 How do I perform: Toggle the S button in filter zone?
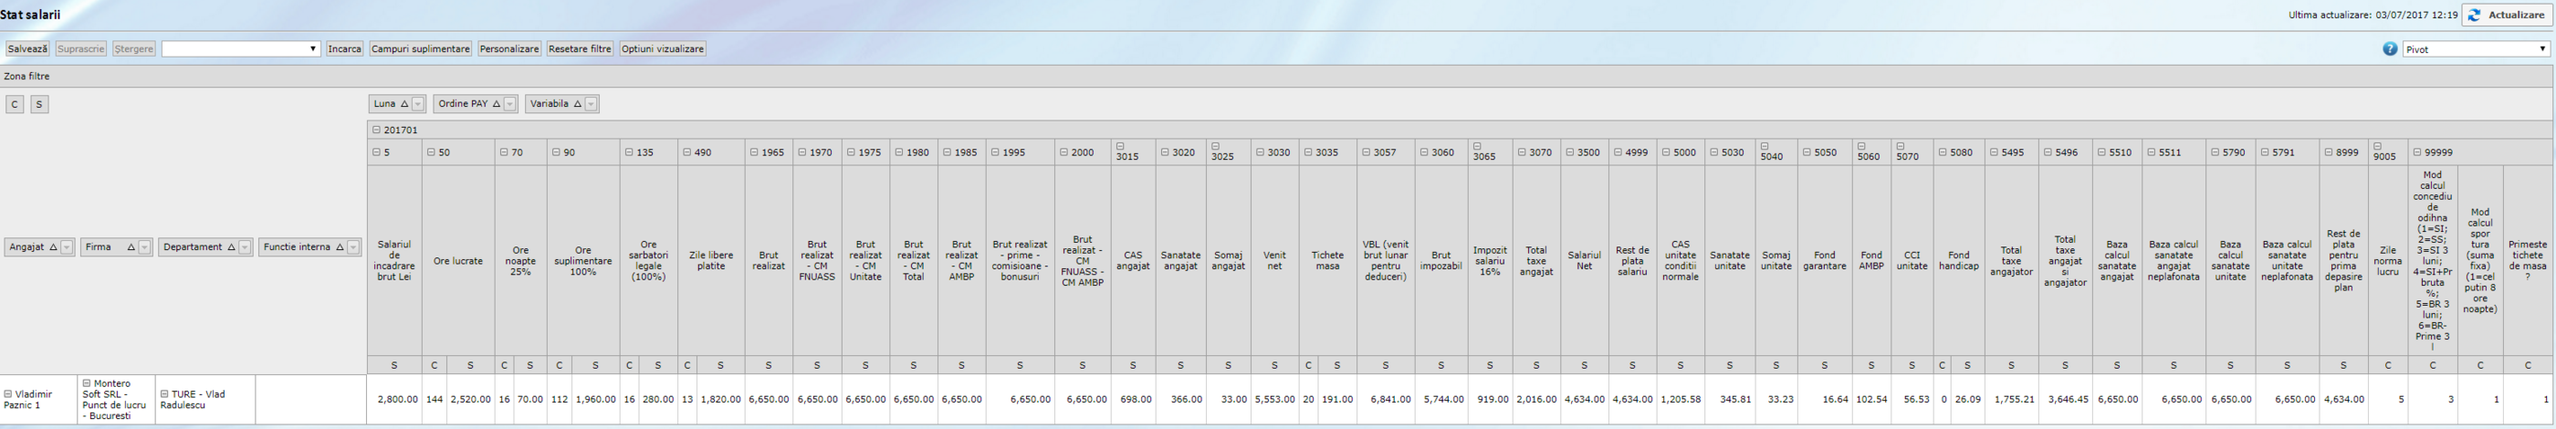tap(38, 104)
